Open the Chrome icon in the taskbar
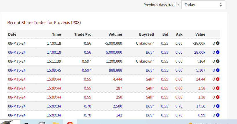Image resolution: width=237 pixels, height=124 pixels. (x=70, y=123)
